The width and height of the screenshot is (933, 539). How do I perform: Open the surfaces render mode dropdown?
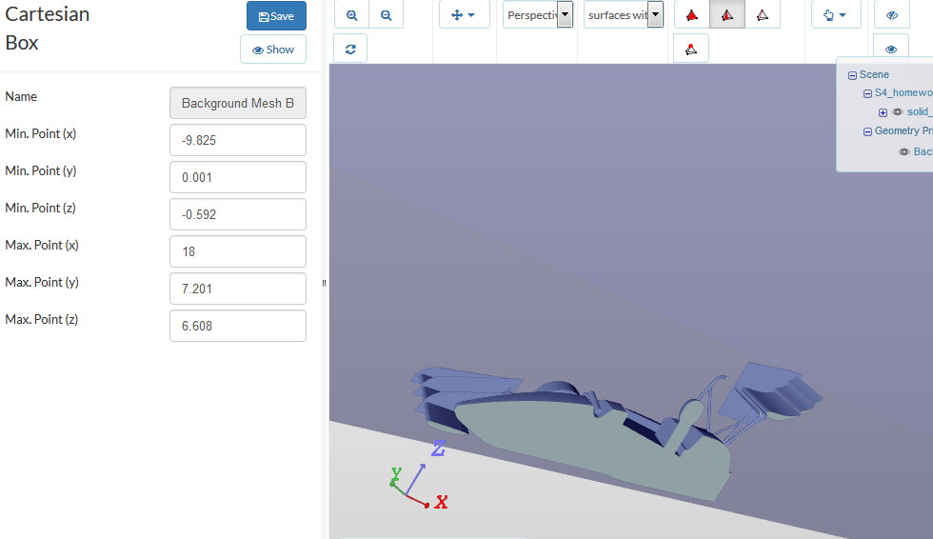(623, 15)
